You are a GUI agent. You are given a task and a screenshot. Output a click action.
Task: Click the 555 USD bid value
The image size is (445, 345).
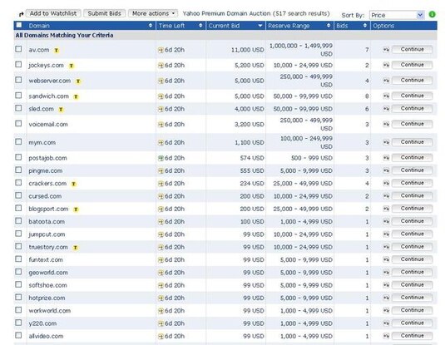tap(252, 170)
